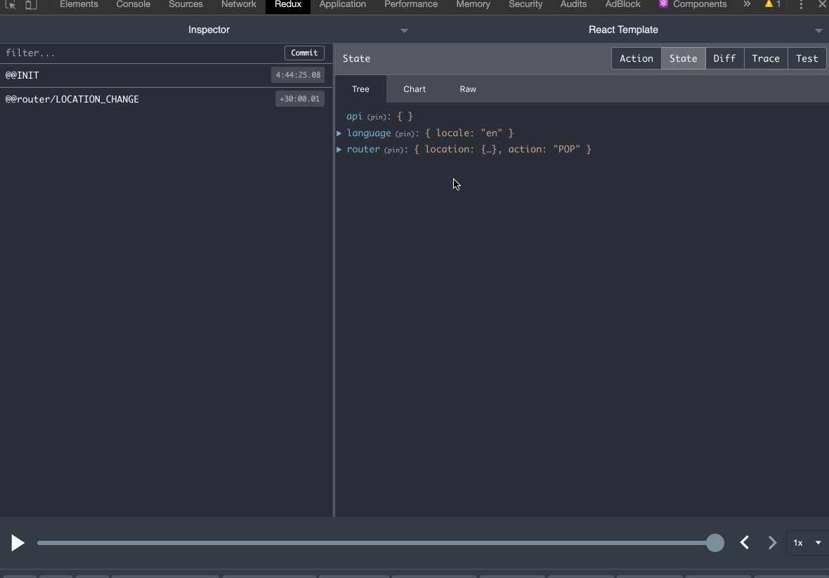Open the Test view
The height and width of the screenshot is (578, 829).
click(807, 59)
